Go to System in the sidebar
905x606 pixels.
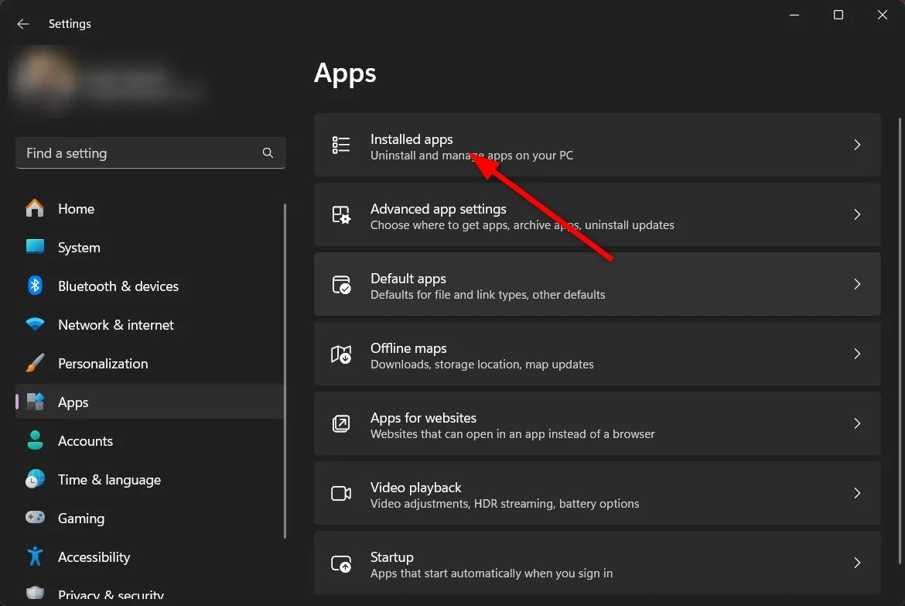tap(79, 248)
